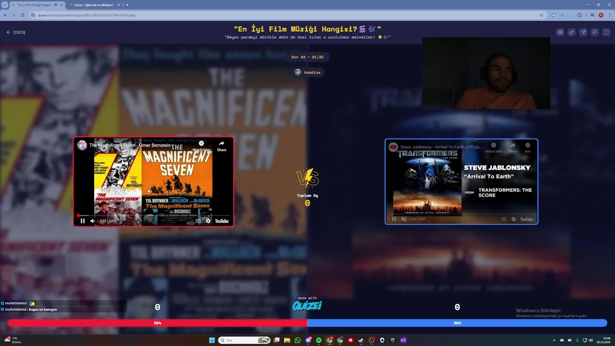Open The Magnificent Seven - Elmer Bernstein title link
The width and height of the screenshot is (615, 346).
click(x=130, y=145)
